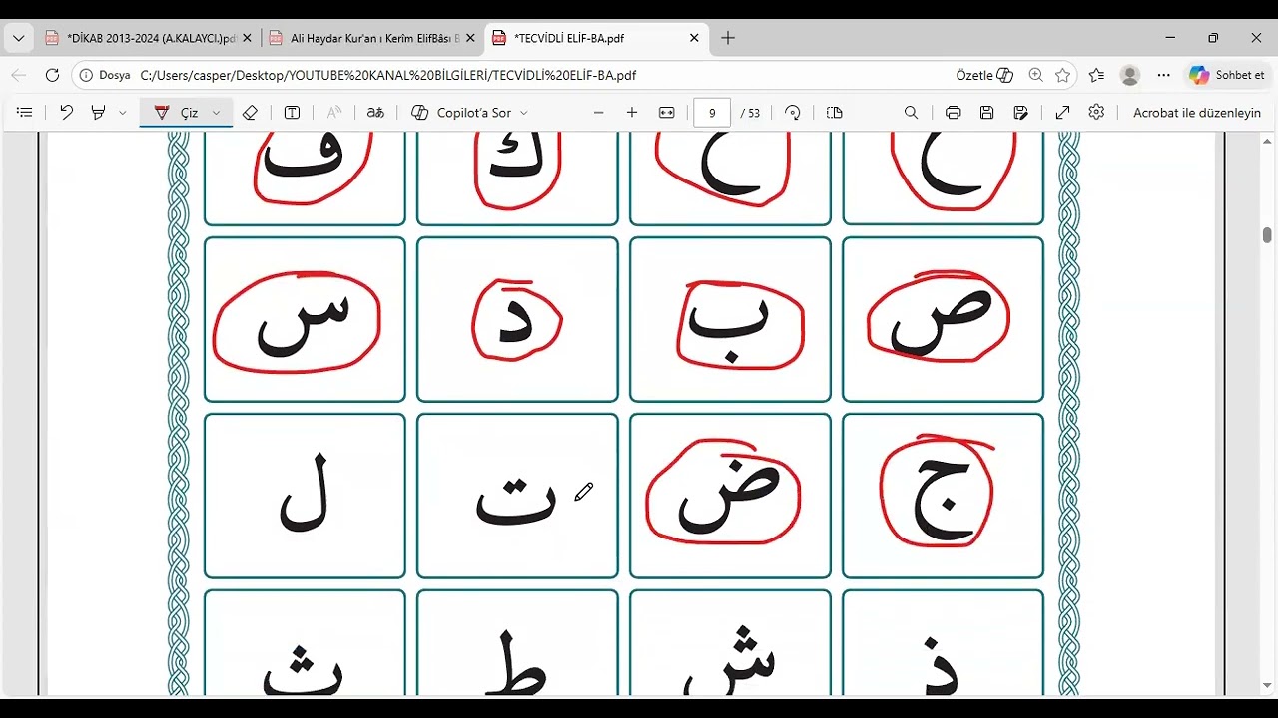The width and height of the screenshot is (1278, 718).
Task: Switch page view layout
Action: coord(835,113)
